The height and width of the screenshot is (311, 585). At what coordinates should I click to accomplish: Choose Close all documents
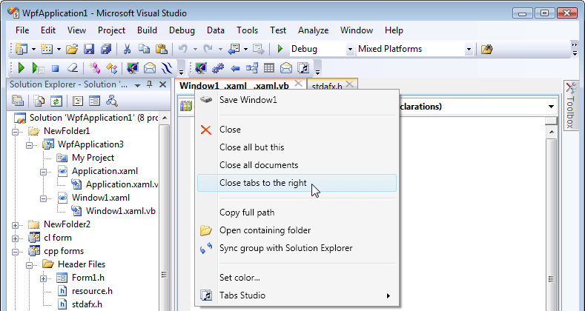point(297,165)
